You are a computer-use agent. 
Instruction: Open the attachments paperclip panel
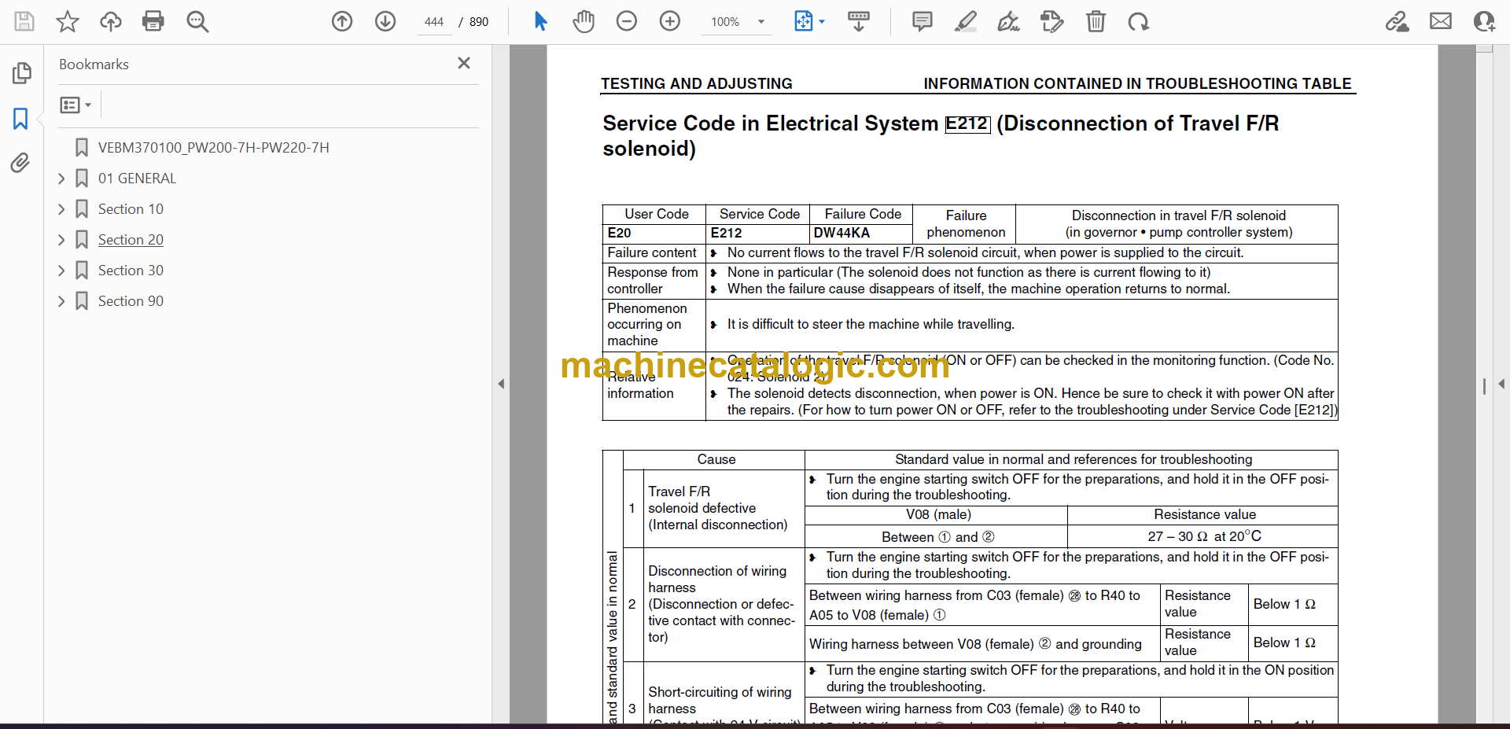[x=21, y=163]
